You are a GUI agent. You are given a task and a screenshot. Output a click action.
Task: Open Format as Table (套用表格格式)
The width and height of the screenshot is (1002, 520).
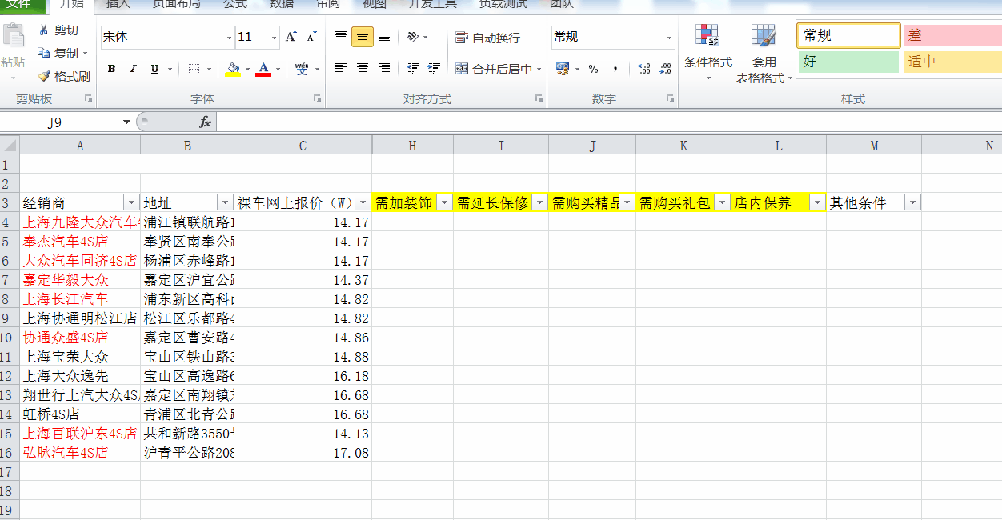[764, 54]
